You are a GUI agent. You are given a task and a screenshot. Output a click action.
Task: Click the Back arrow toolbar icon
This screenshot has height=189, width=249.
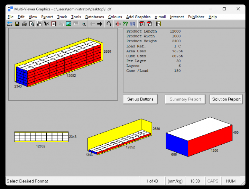(x=10, y=24)
